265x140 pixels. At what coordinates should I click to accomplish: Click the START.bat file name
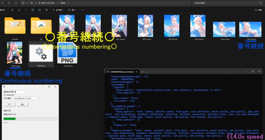point(41,66)
